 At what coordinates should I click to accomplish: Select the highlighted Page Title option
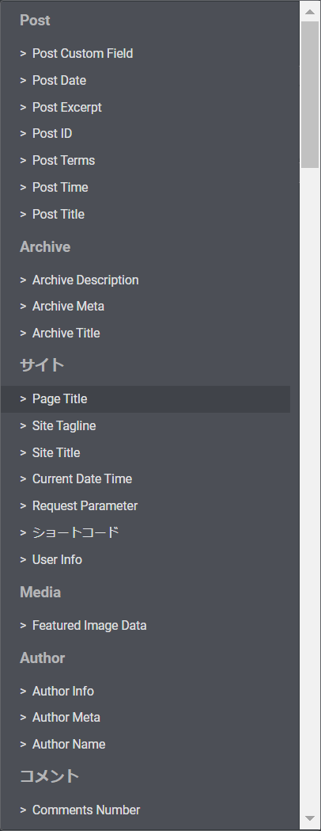click(x=145, y=399)
